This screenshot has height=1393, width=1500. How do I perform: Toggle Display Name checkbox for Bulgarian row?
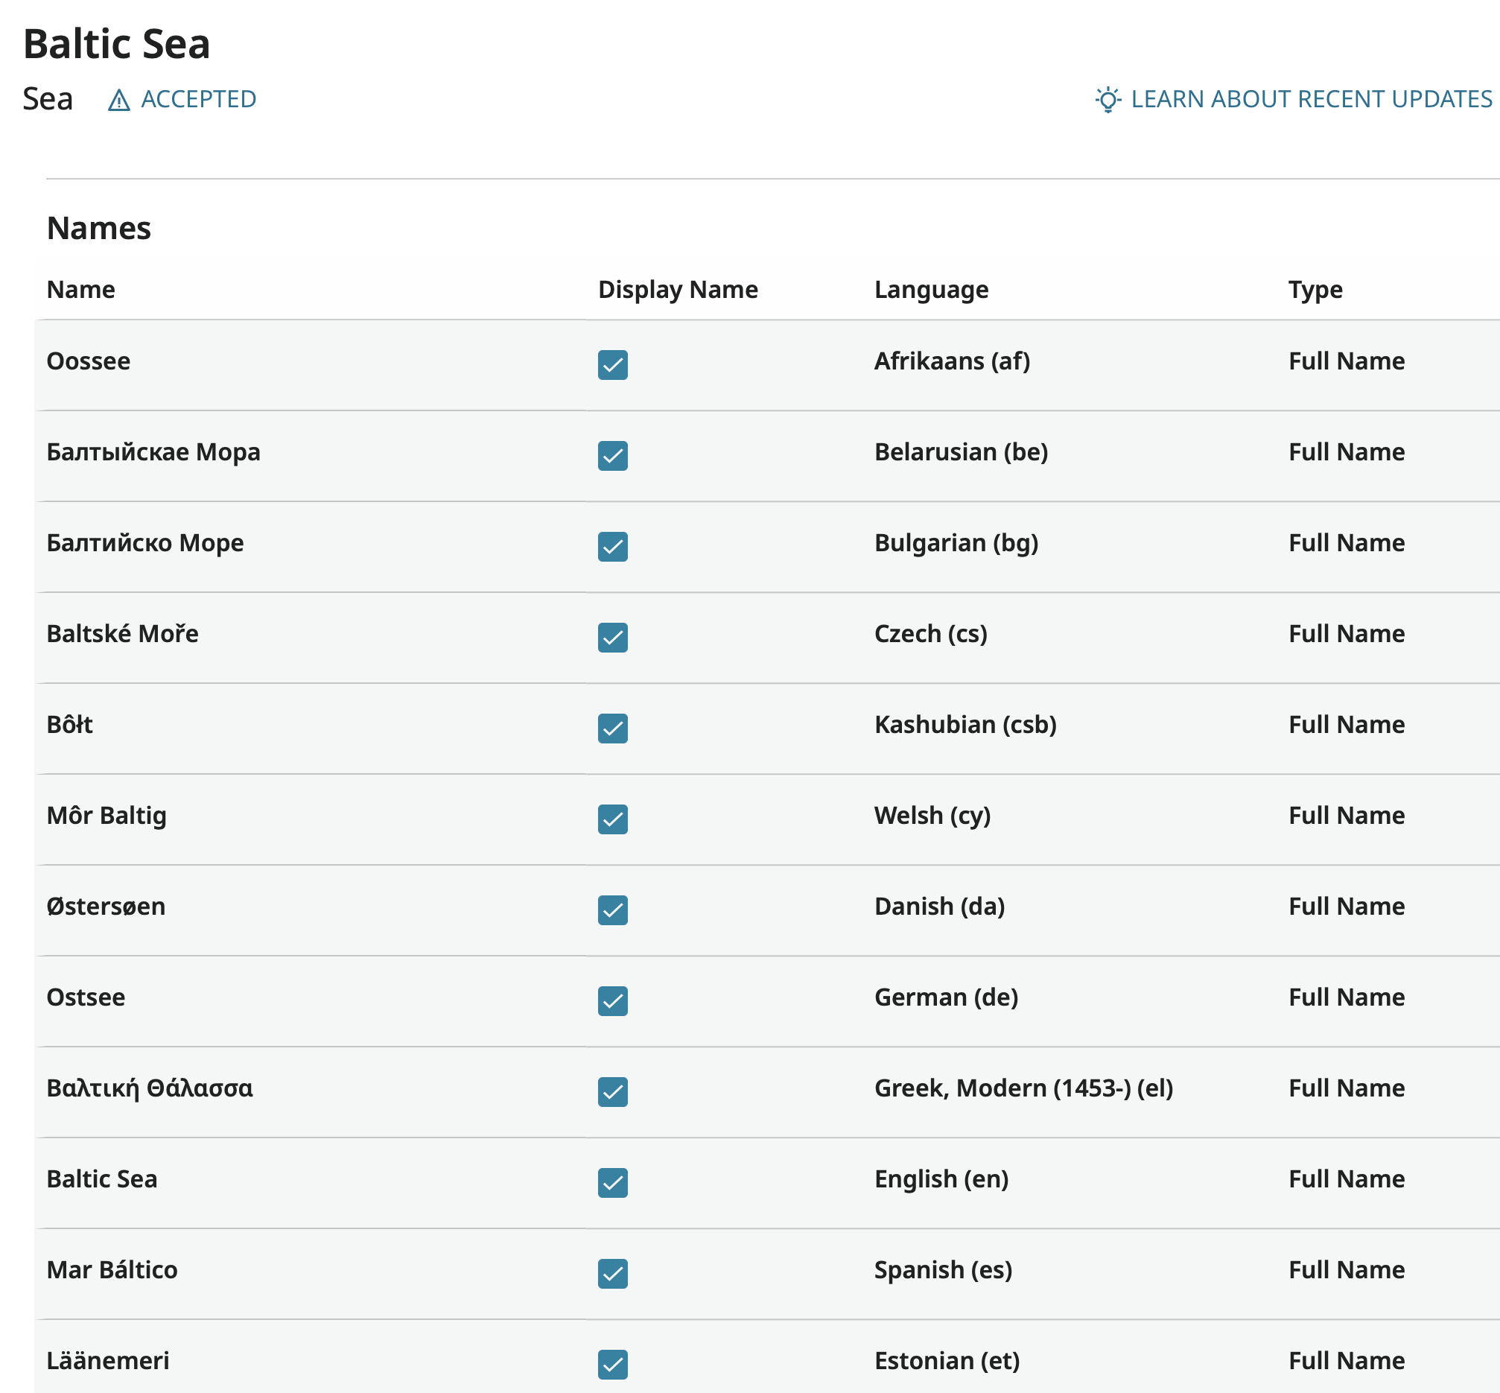coord(613,547)
